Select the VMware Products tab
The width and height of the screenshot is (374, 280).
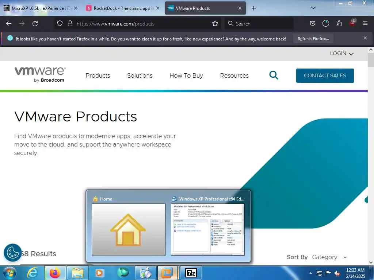[205, 8]
